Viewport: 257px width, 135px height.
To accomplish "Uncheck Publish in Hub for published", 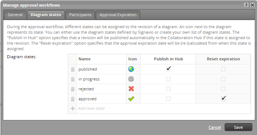I will 168,69.
